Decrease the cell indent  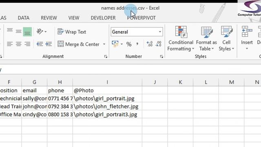click(x=40, y=44)
